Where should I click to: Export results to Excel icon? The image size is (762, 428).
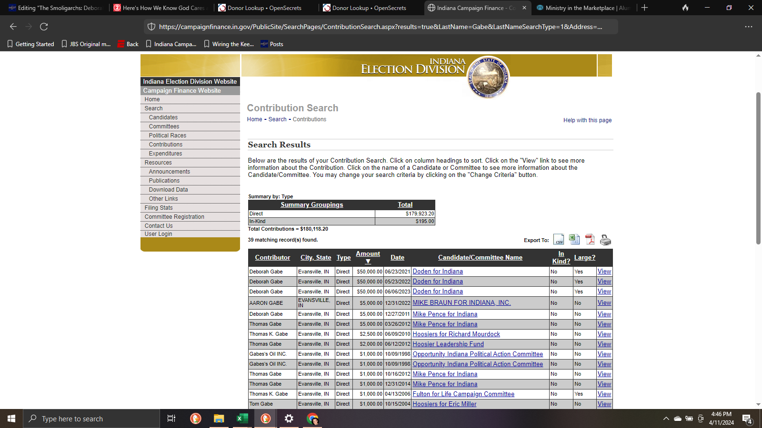click(x=574, y=239)
